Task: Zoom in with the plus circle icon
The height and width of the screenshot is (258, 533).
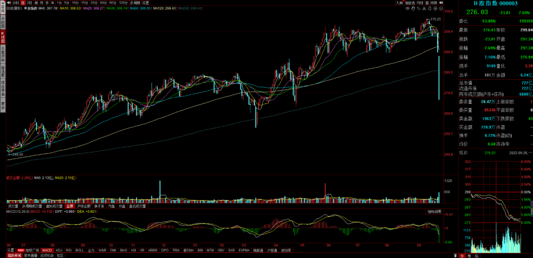Action: (435, 8)
